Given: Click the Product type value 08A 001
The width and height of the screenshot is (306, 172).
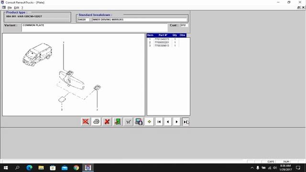Looking at the screenshot, I should click(x=24, y=16).
